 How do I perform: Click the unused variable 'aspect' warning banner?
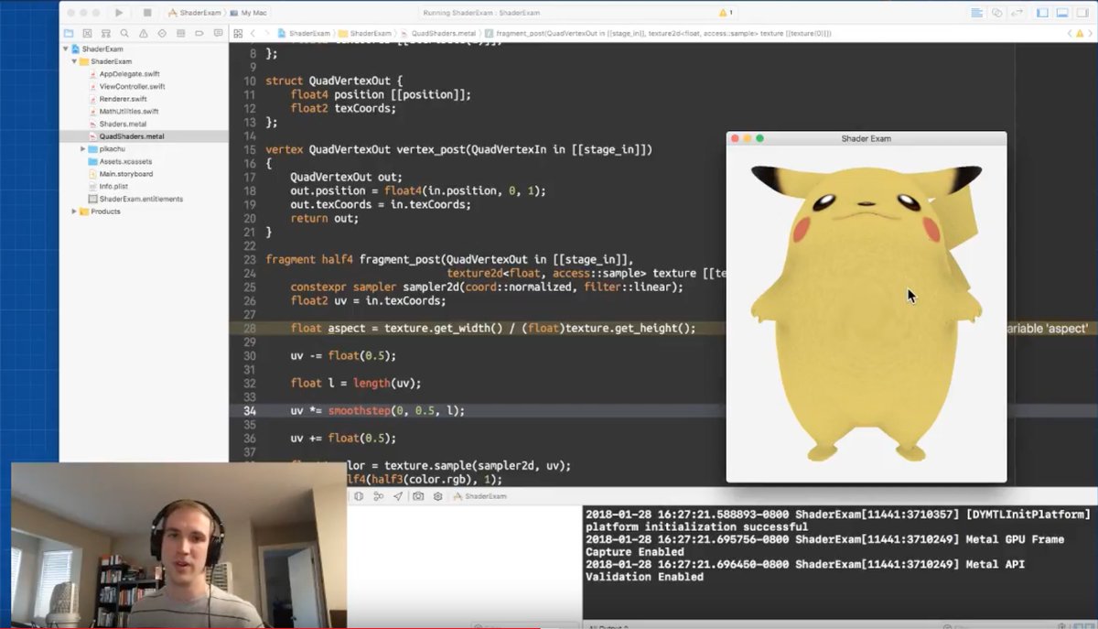[1047, 328]
